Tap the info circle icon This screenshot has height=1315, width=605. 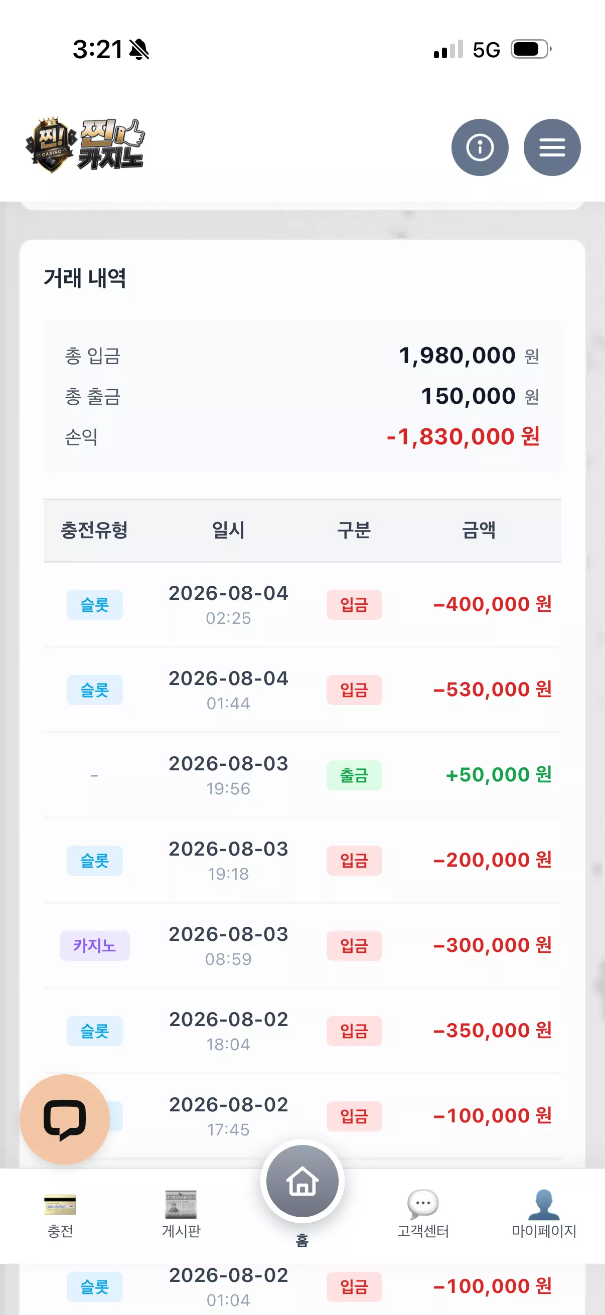pyautogui.click(x=480, y=147)
